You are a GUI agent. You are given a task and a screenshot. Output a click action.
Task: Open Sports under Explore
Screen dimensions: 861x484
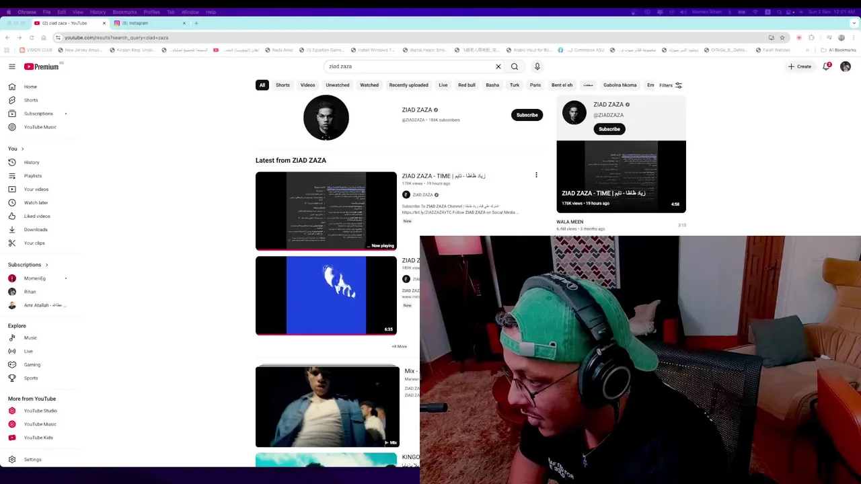(31, 378)
